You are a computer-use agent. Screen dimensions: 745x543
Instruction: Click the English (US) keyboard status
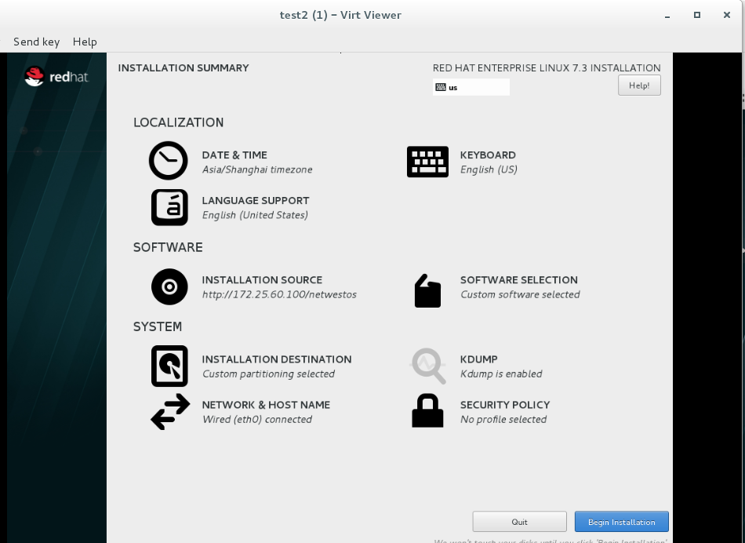click(x=489, y=169)
